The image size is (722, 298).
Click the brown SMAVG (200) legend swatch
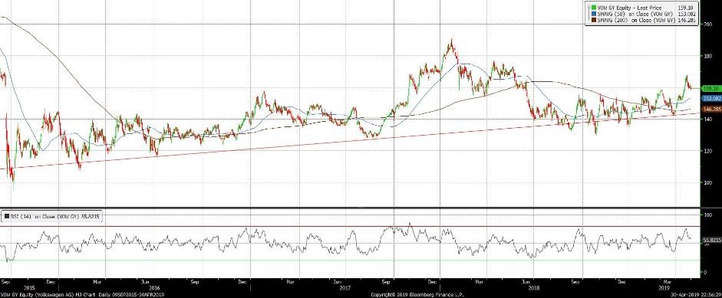click(x=594, y=20)
